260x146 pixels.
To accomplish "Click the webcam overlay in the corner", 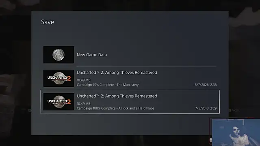I will point(236,132).
